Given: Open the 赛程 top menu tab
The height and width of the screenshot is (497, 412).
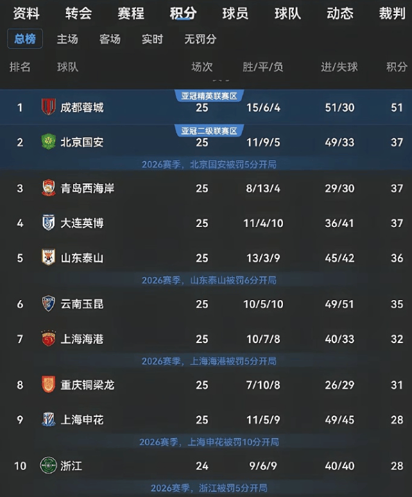Looking at the screenshot, I should (x=131, y=13).
